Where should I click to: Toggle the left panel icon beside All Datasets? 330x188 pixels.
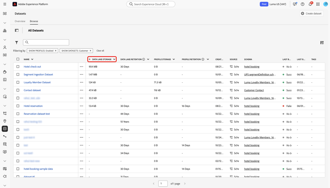tap(17, 30)
